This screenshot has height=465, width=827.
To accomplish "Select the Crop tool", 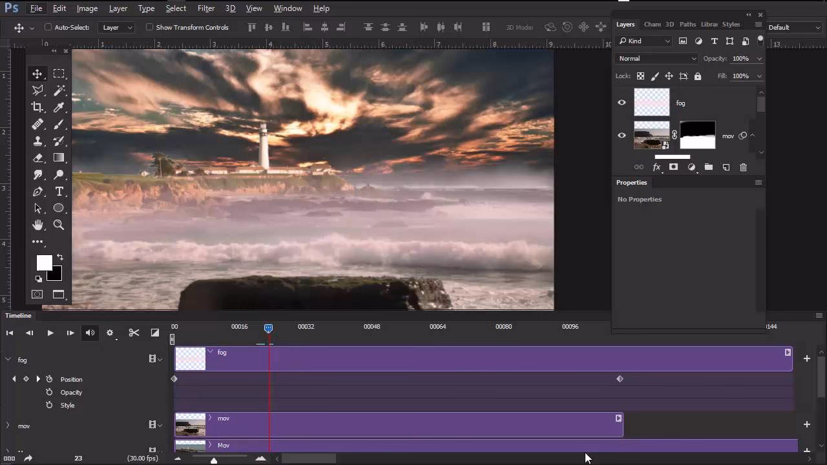I will [37, 107].
